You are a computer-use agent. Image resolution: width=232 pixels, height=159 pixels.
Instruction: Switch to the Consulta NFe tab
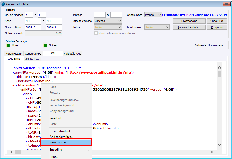click(33, 54)
